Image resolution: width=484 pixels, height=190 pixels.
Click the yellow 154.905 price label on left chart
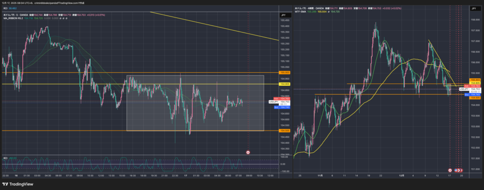click(285, 84)
